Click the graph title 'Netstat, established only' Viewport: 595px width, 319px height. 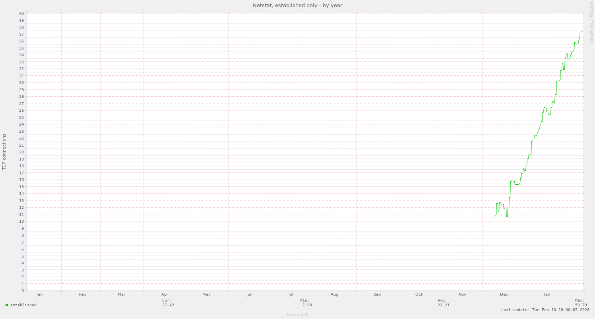point(297,6)
